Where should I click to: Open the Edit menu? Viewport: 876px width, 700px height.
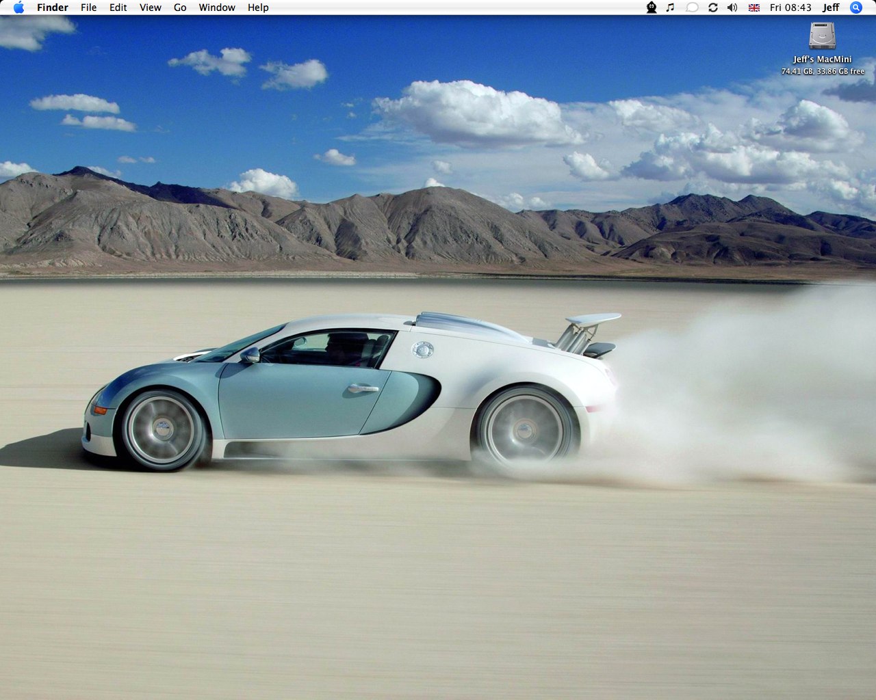(x=118, y=8)
